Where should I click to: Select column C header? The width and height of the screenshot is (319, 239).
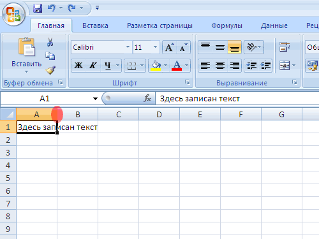coord(119,115)
